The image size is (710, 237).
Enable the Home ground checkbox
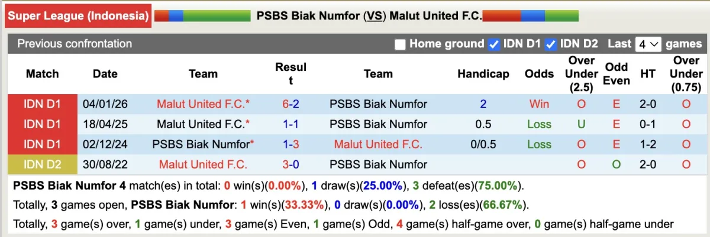(401, 44)
